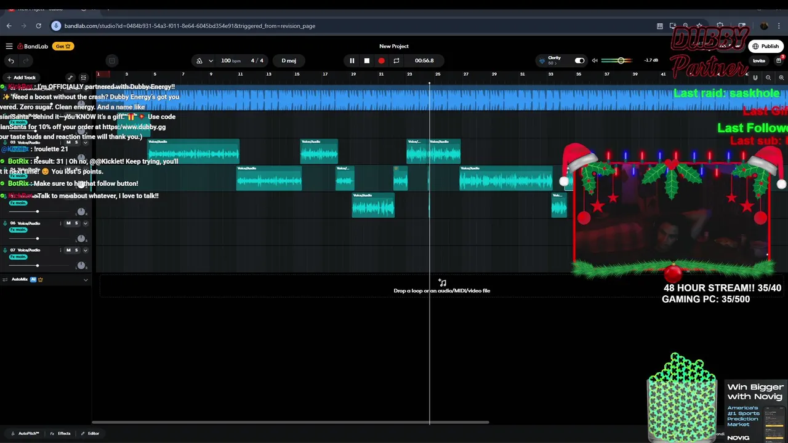The height and width of the screenshot is (443, 788).
Task: Open the automation tool icon
Action: 70,78
